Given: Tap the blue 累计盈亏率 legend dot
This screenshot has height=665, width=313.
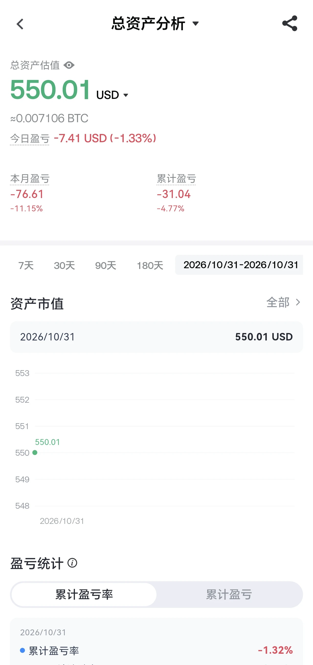Looking at the screenshot, I should pyautogui.click(x=23, y=650).
